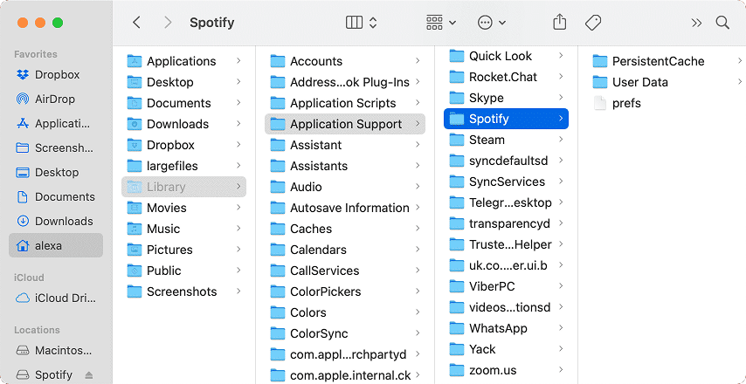Click the Spotify window title
The height and width of the screenshot is (384, 746).
(211, 23)
